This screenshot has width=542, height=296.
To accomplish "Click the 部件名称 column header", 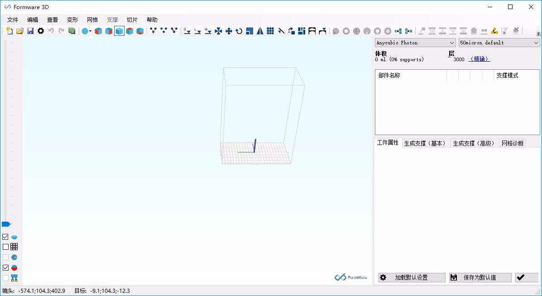I will pos(411,75).
